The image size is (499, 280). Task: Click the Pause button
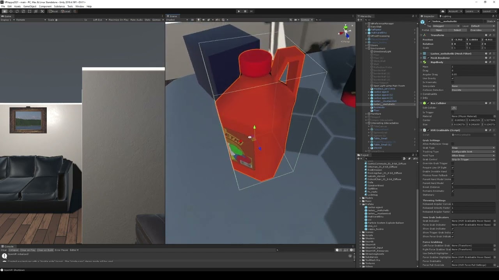pyautogui.click(x=245, y=11)
